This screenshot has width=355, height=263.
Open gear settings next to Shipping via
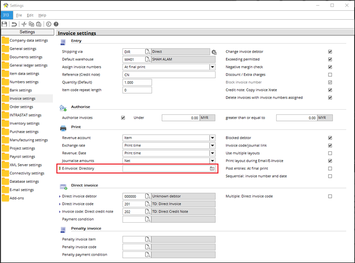point(214,52)
